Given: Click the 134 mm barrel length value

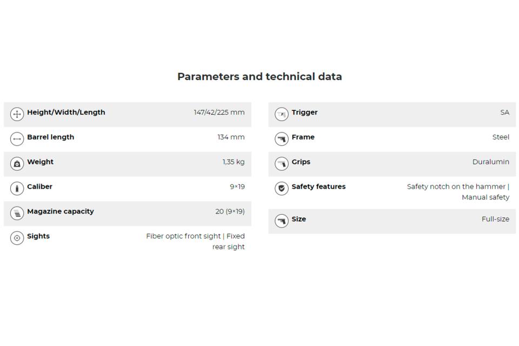Looking at the screenshot, I should click(x=231, y=137).
